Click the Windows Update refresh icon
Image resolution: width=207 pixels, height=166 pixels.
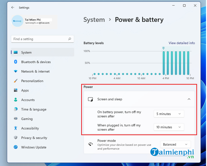click(15, 147)
